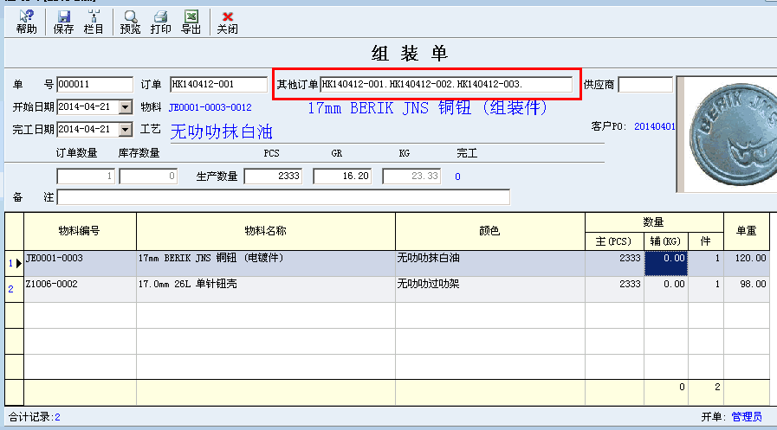Select the 主(PCS) column header

tap(614, 241)
